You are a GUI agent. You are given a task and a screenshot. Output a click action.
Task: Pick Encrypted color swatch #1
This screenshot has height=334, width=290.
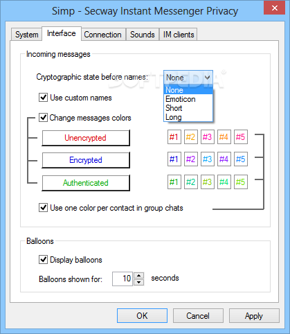[x=174, y=159]
